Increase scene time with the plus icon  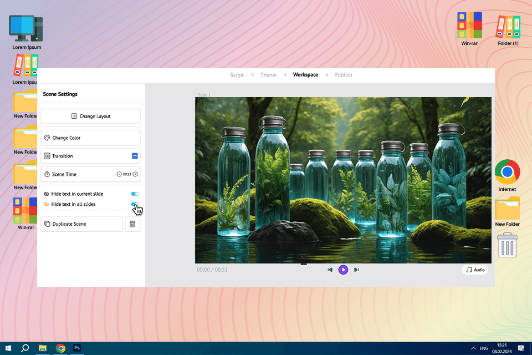tap(135, 174)
